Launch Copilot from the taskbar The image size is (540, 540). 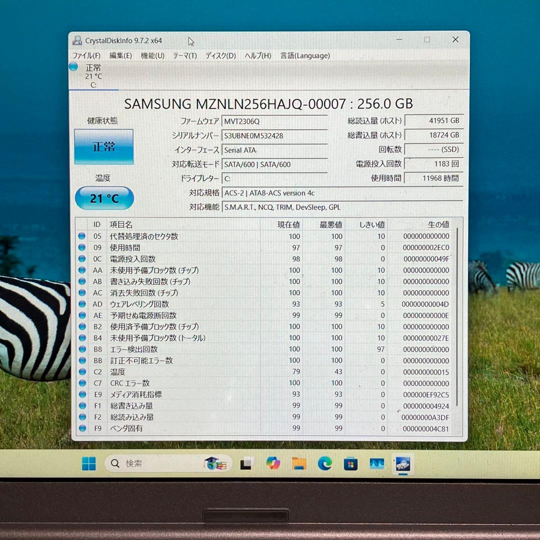pos(273,464)
